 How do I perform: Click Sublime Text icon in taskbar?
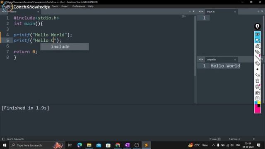coord(146,145)
